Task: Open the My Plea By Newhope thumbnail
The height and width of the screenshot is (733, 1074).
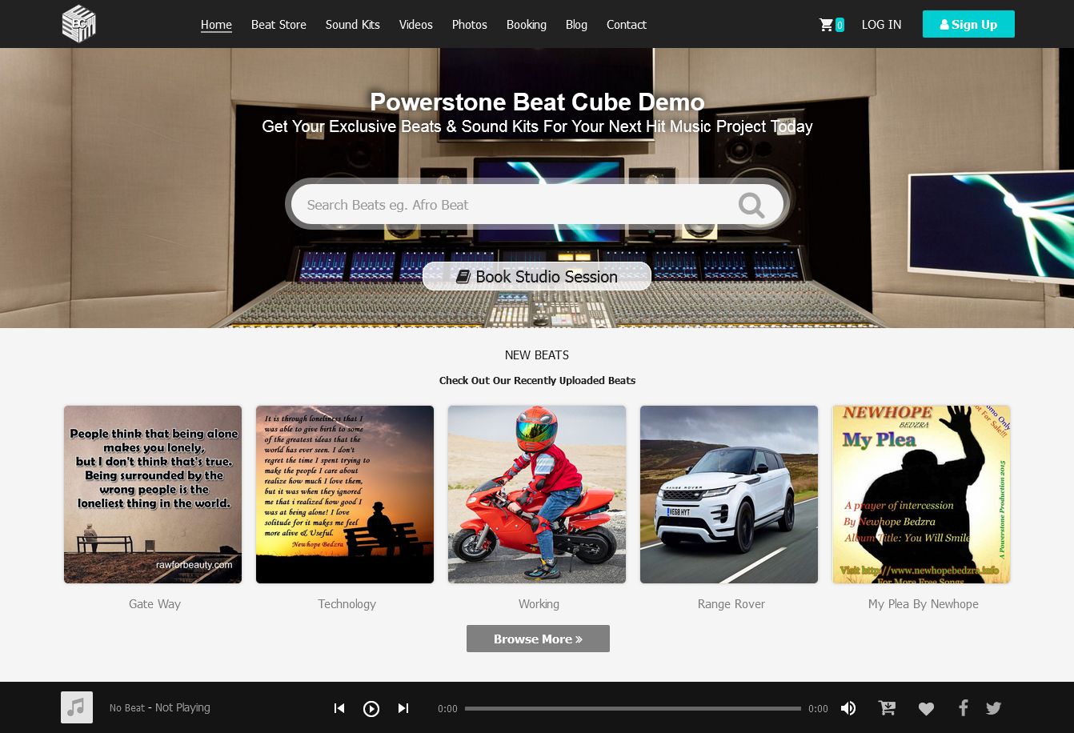Action: (921, 495)
